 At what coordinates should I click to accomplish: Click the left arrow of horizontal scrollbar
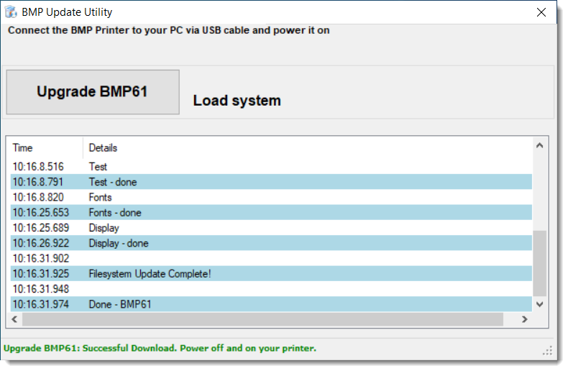tap(15, 319)
